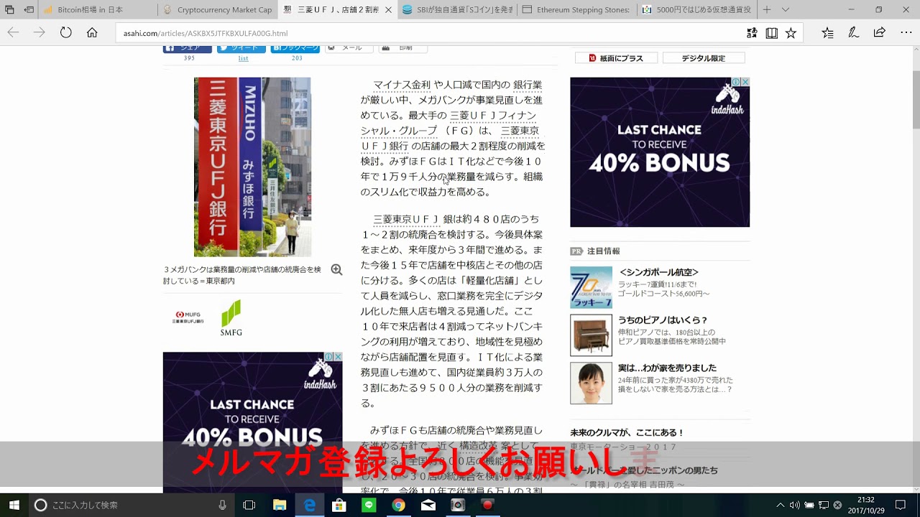Open the favorites hub icon
This screenshot has height=517, width=920.
tap(827, 32)
